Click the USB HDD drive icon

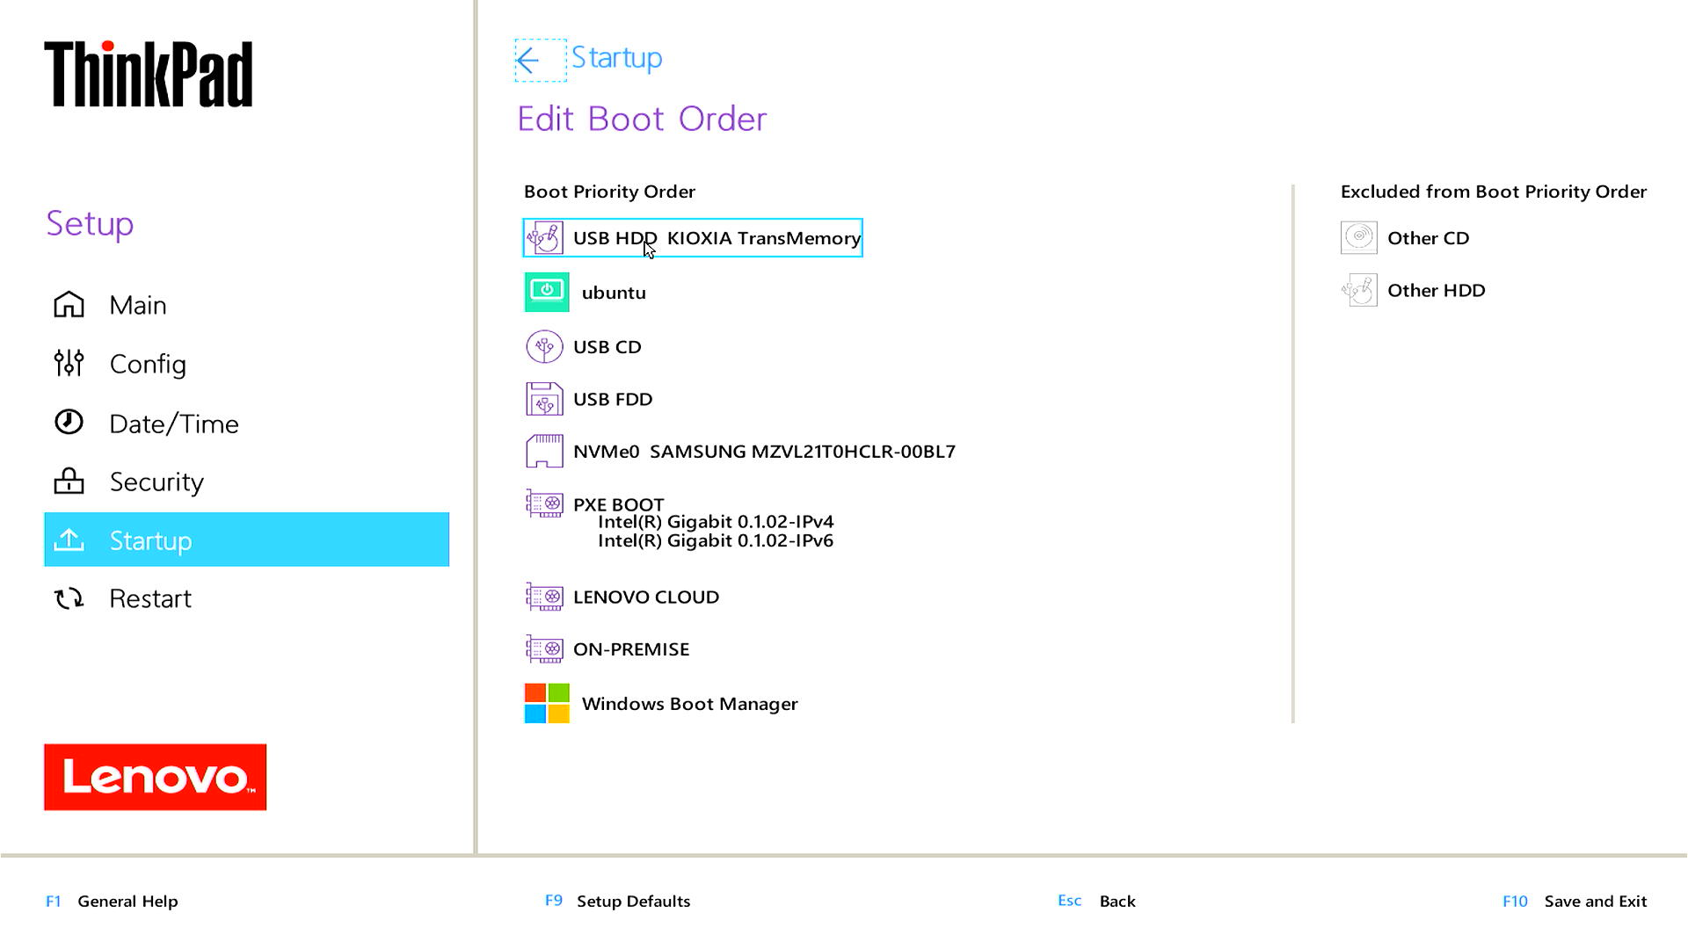tap(545, 238)
